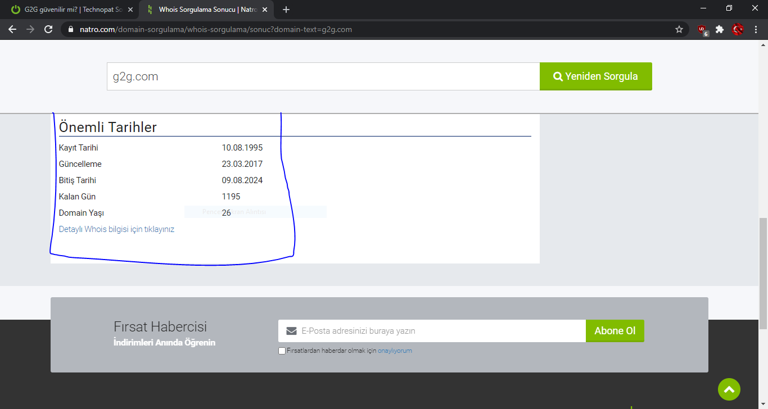Click the envelope icon in the email field
This screenshot has height=409, width=768.
point(291,331)
